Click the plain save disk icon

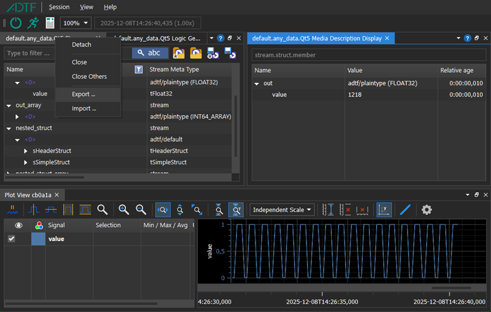[230, 53]
